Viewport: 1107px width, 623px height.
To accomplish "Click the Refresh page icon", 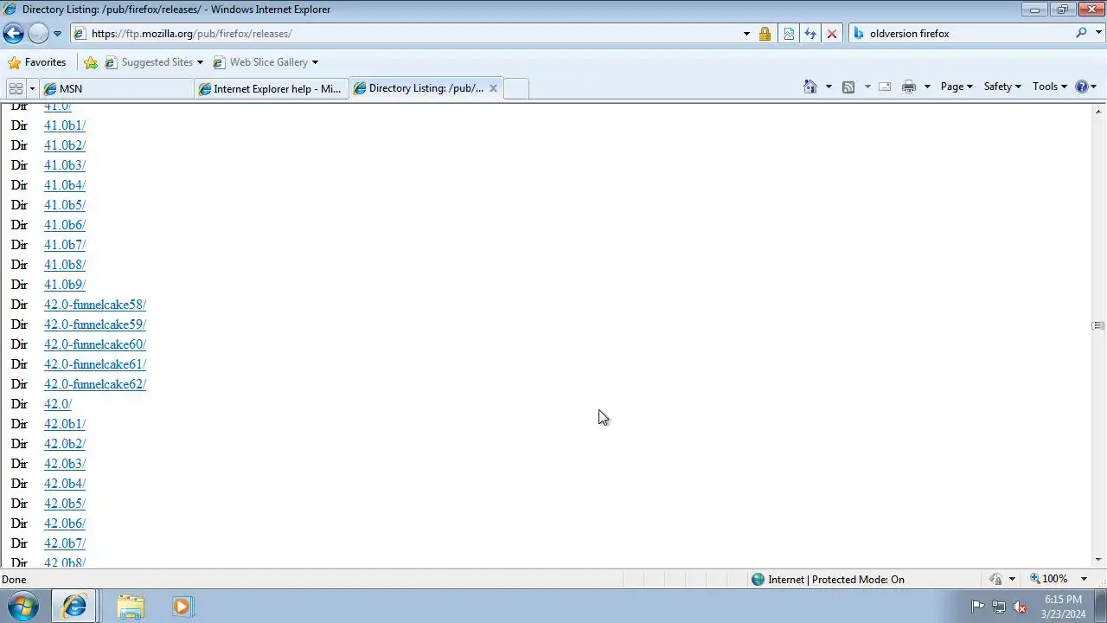I will click(810, 34).
